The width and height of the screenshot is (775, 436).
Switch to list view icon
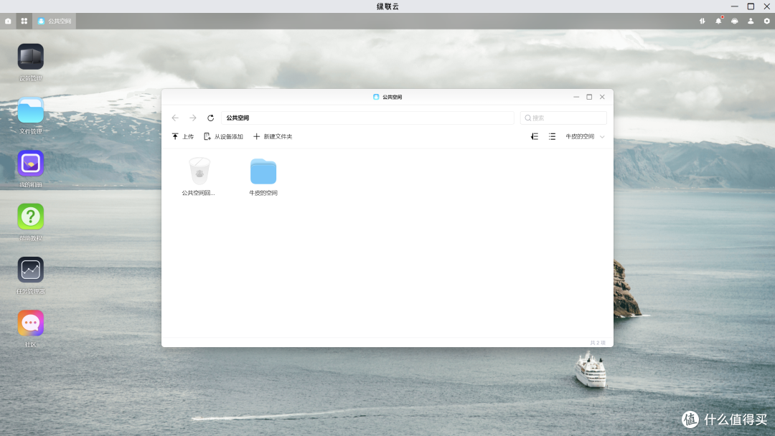click(552, 137)
